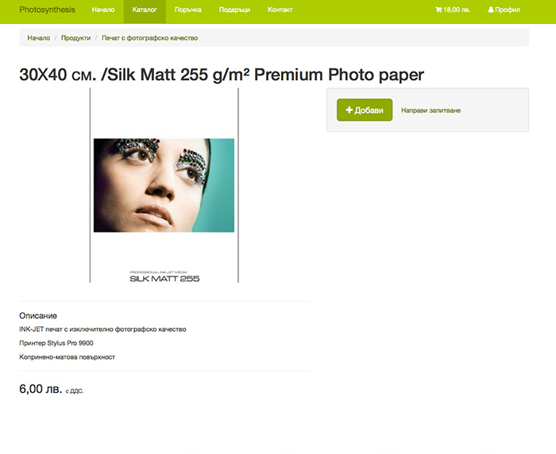Open the Профил account link
The width and height of the screenshot is (556, 454).
504,10
